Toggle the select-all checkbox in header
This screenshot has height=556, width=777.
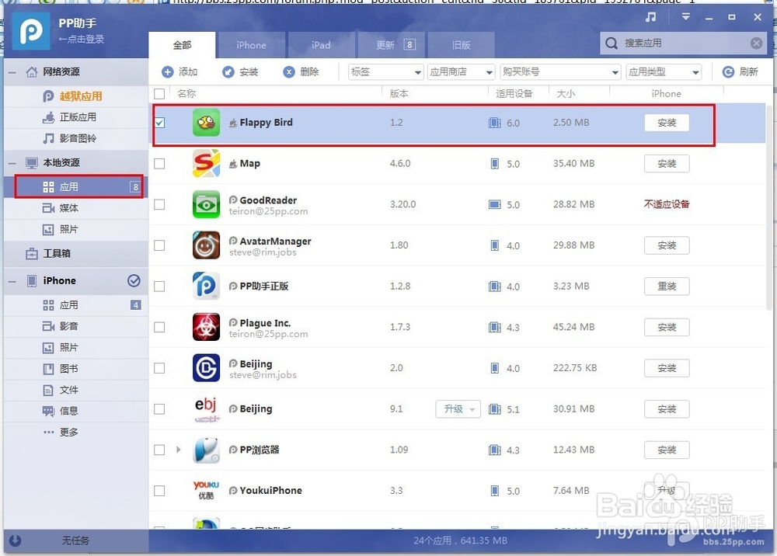point(159,94)
